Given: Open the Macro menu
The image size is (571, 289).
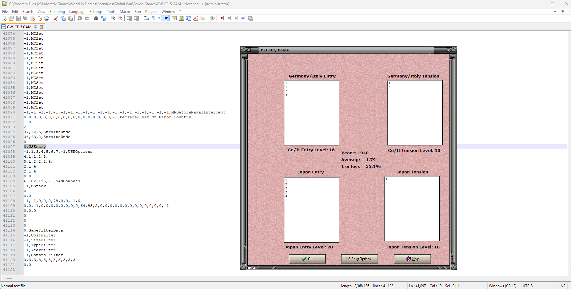Looking at the screenshot, I should coord(125,11).
